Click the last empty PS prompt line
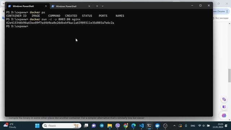Screen dimensions: 231x130 17,26
